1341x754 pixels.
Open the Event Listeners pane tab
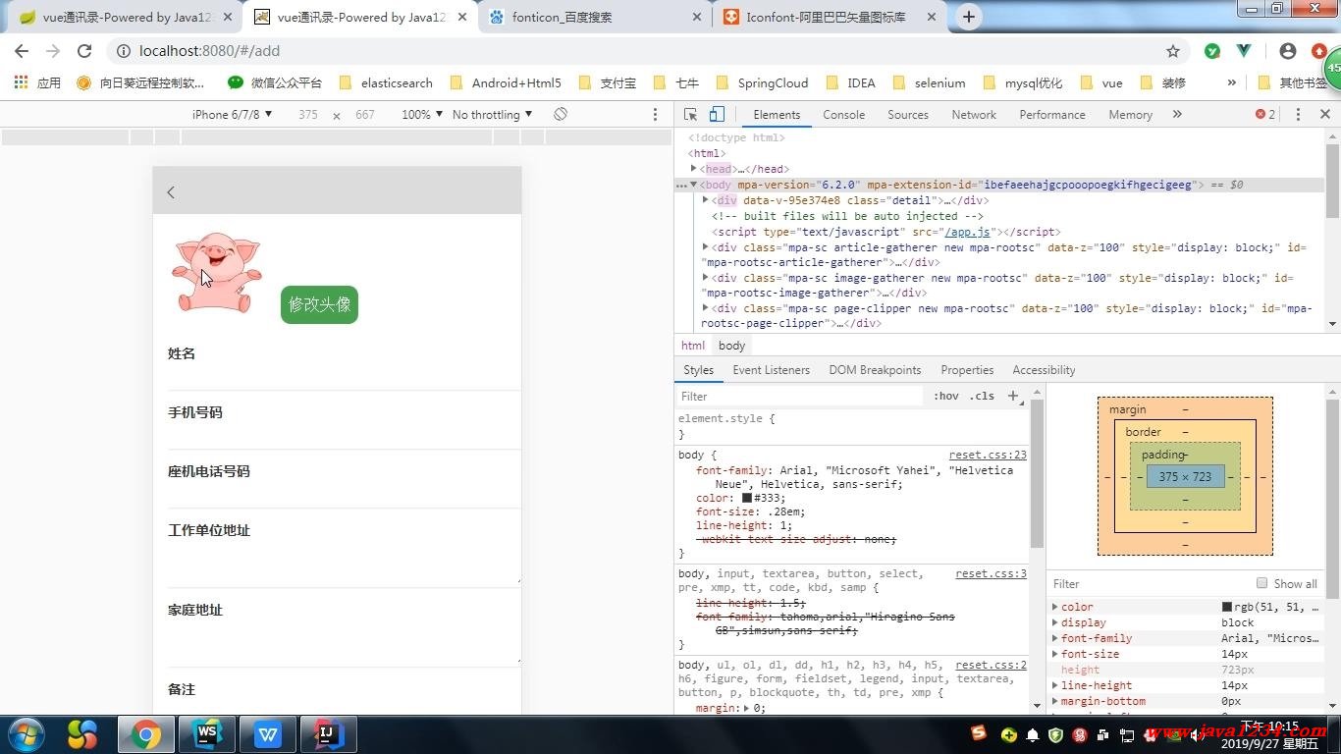click(771, 370)
